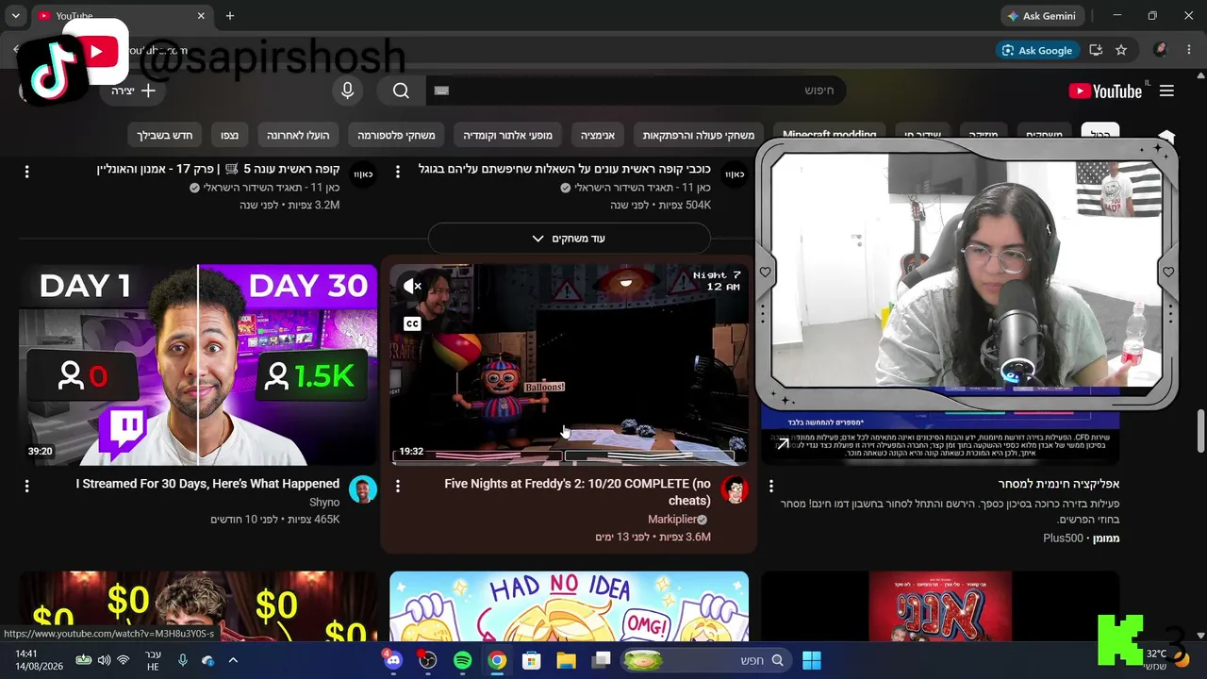Open the Chrome profile avatar
Viewport: 1207px width, 679px height.
click(x=1161, y=50)
